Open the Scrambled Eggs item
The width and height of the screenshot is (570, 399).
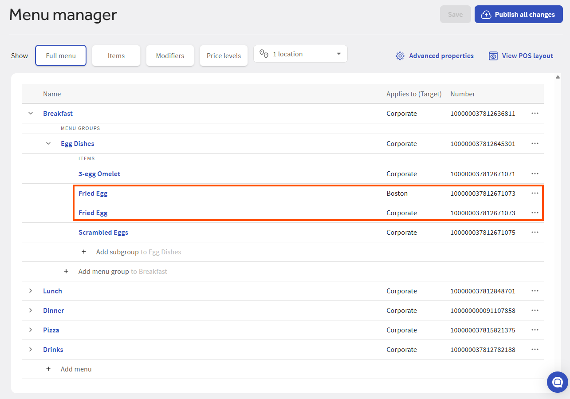[x=103, y=233]
